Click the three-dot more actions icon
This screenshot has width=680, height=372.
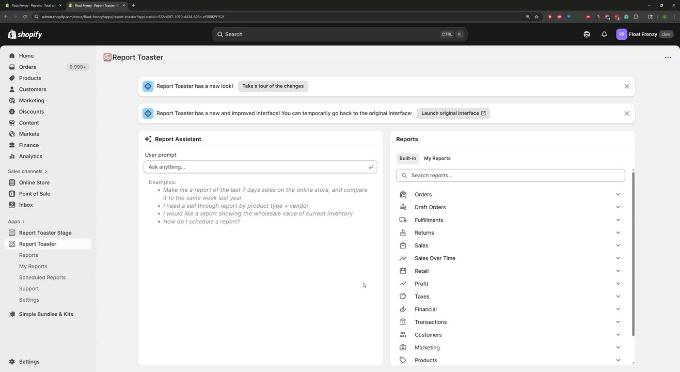pos(668,57)
